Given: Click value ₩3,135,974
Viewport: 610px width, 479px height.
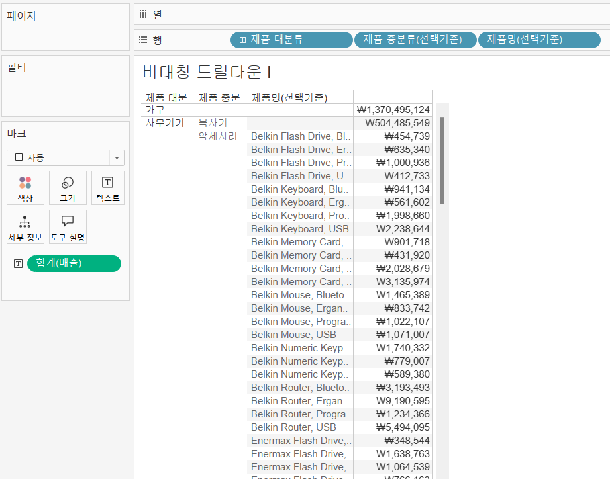Looking at the screenshot, I should (403, 282).
